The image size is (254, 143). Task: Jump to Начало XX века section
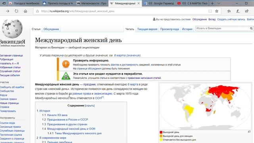pos(57,115)
